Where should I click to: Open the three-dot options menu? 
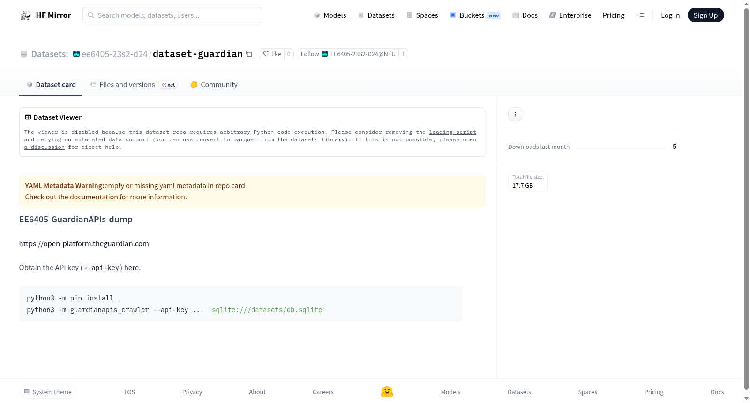click(515, 114)
